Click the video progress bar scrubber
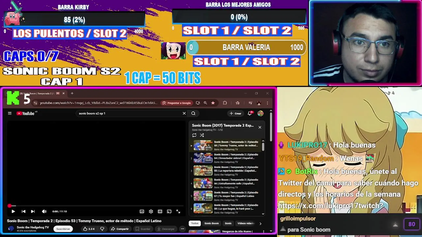Image resolution: width=422 pixels, height=237 pixels. tap(10, 206)
